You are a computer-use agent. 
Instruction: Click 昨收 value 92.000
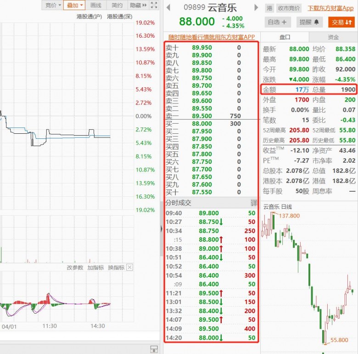pos(345,69)
